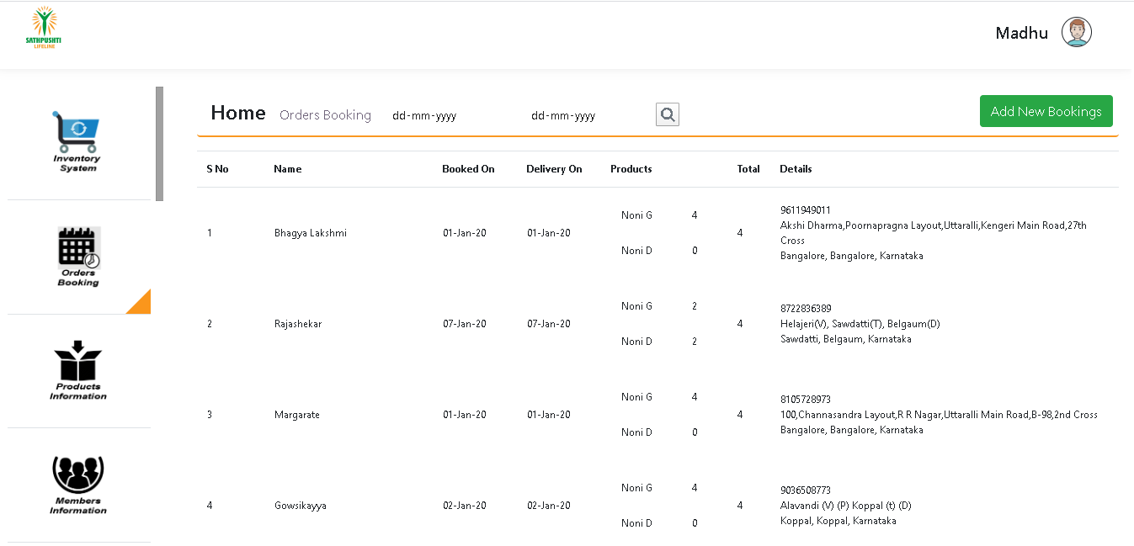Open the Products Information box icon

click(x=77, y=361)
